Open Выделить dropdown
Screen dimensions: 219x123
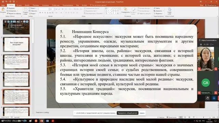coord(158,14)
